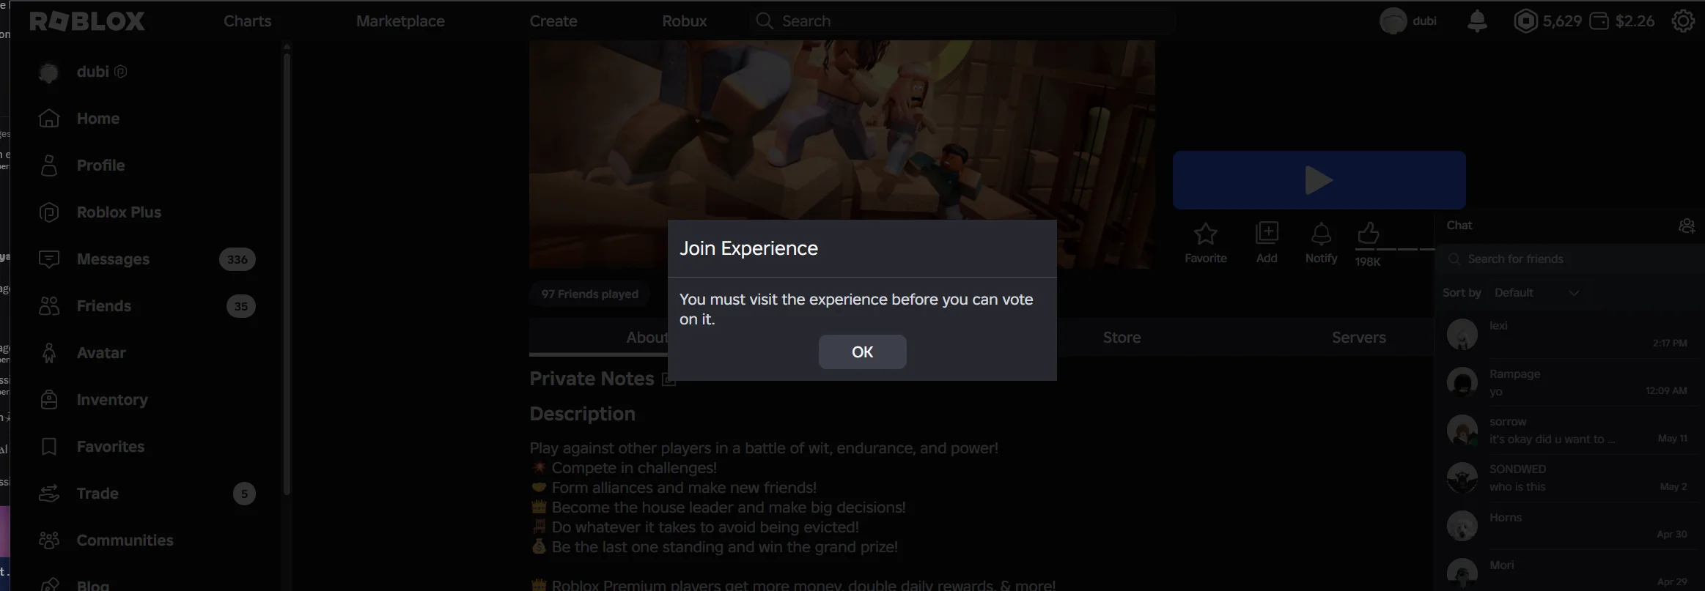The width and height of the screenshot is (1705, 591).
Task: Open chat with Horns
Action: (x=1569, y=526)
